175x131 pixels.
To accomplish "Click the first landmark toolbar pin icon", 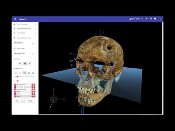I will [x=16, y=73].
